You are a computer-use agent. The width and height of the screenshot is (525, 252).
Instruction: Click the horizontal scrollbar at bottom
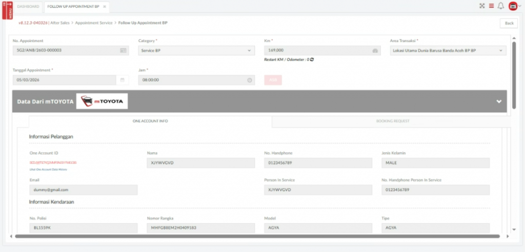[256, 236]
